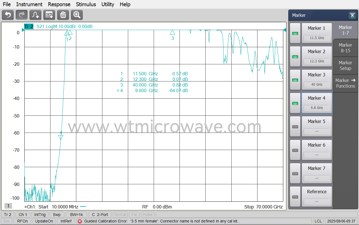Image resolution: width=359 pixels, height=225 pixels.
Task: Toggle the Reference marker on
Action: 295,196
